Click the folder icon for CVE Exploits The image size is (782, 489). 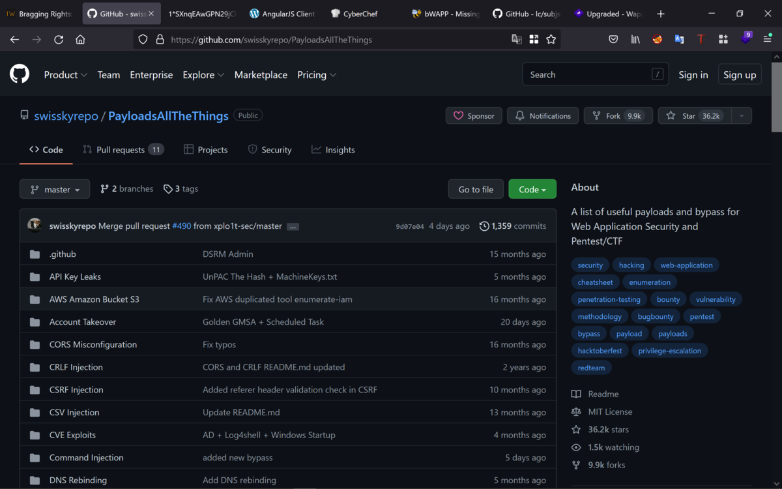pos(35,435)
